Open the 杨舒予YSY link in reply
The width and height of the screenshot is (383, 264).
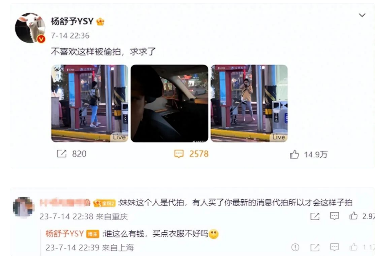tap(65, 234)
